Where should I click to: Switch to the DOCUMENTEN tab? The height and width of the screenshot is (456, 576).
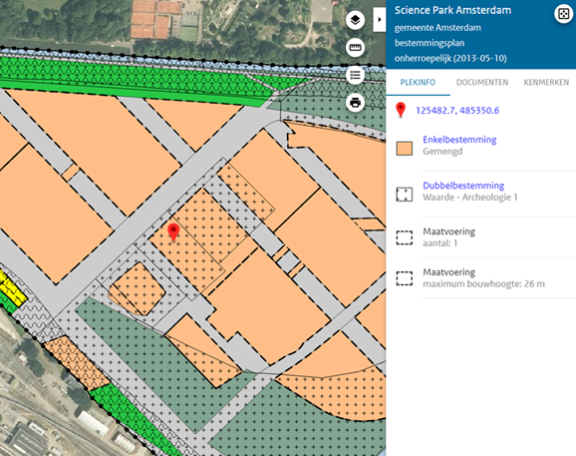pyautogui.click(x=482, y=83)
